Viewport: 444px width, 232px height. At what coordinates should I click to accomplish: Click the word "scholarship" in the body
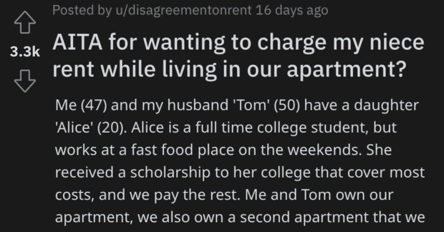pyautogui.click(x=170, y=173)
